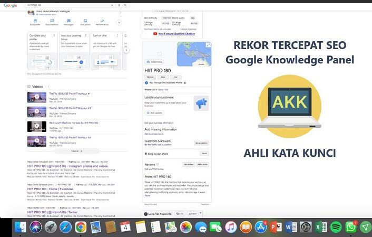This screenshot has height=237, width=372.
Task: Click Send button for Send to your phone
Action: [204, 154]
